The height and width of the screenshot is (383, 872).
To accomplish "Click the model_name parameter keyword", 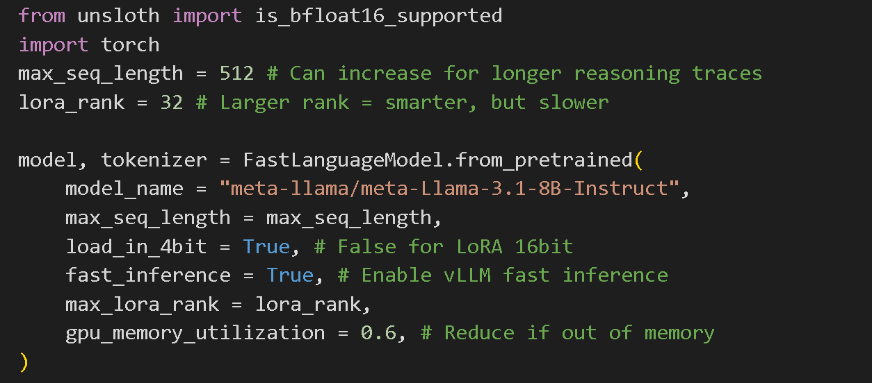I will coord(124,189).
